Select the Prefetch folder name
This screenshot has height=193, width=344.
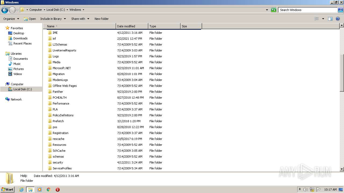point(58,121)
